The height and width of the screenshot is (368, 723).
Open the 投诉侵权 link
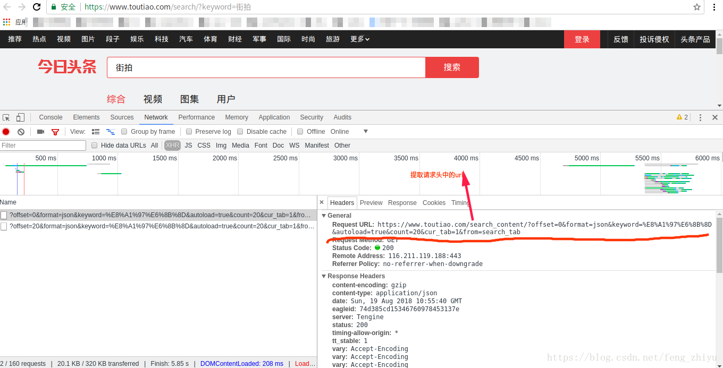click(654, 39)
